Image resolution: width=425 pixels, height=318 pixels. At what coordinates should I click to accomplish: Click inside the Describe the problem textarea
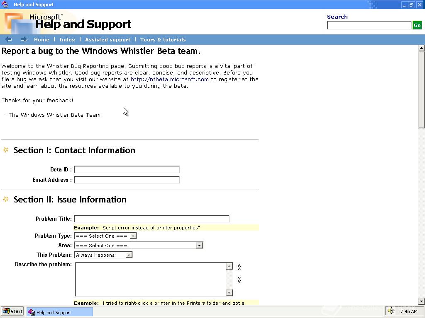(151, 279)
